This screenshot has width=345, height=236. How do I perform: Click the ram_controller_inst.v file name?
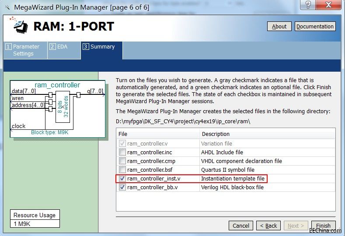click(x=154, y=179)
